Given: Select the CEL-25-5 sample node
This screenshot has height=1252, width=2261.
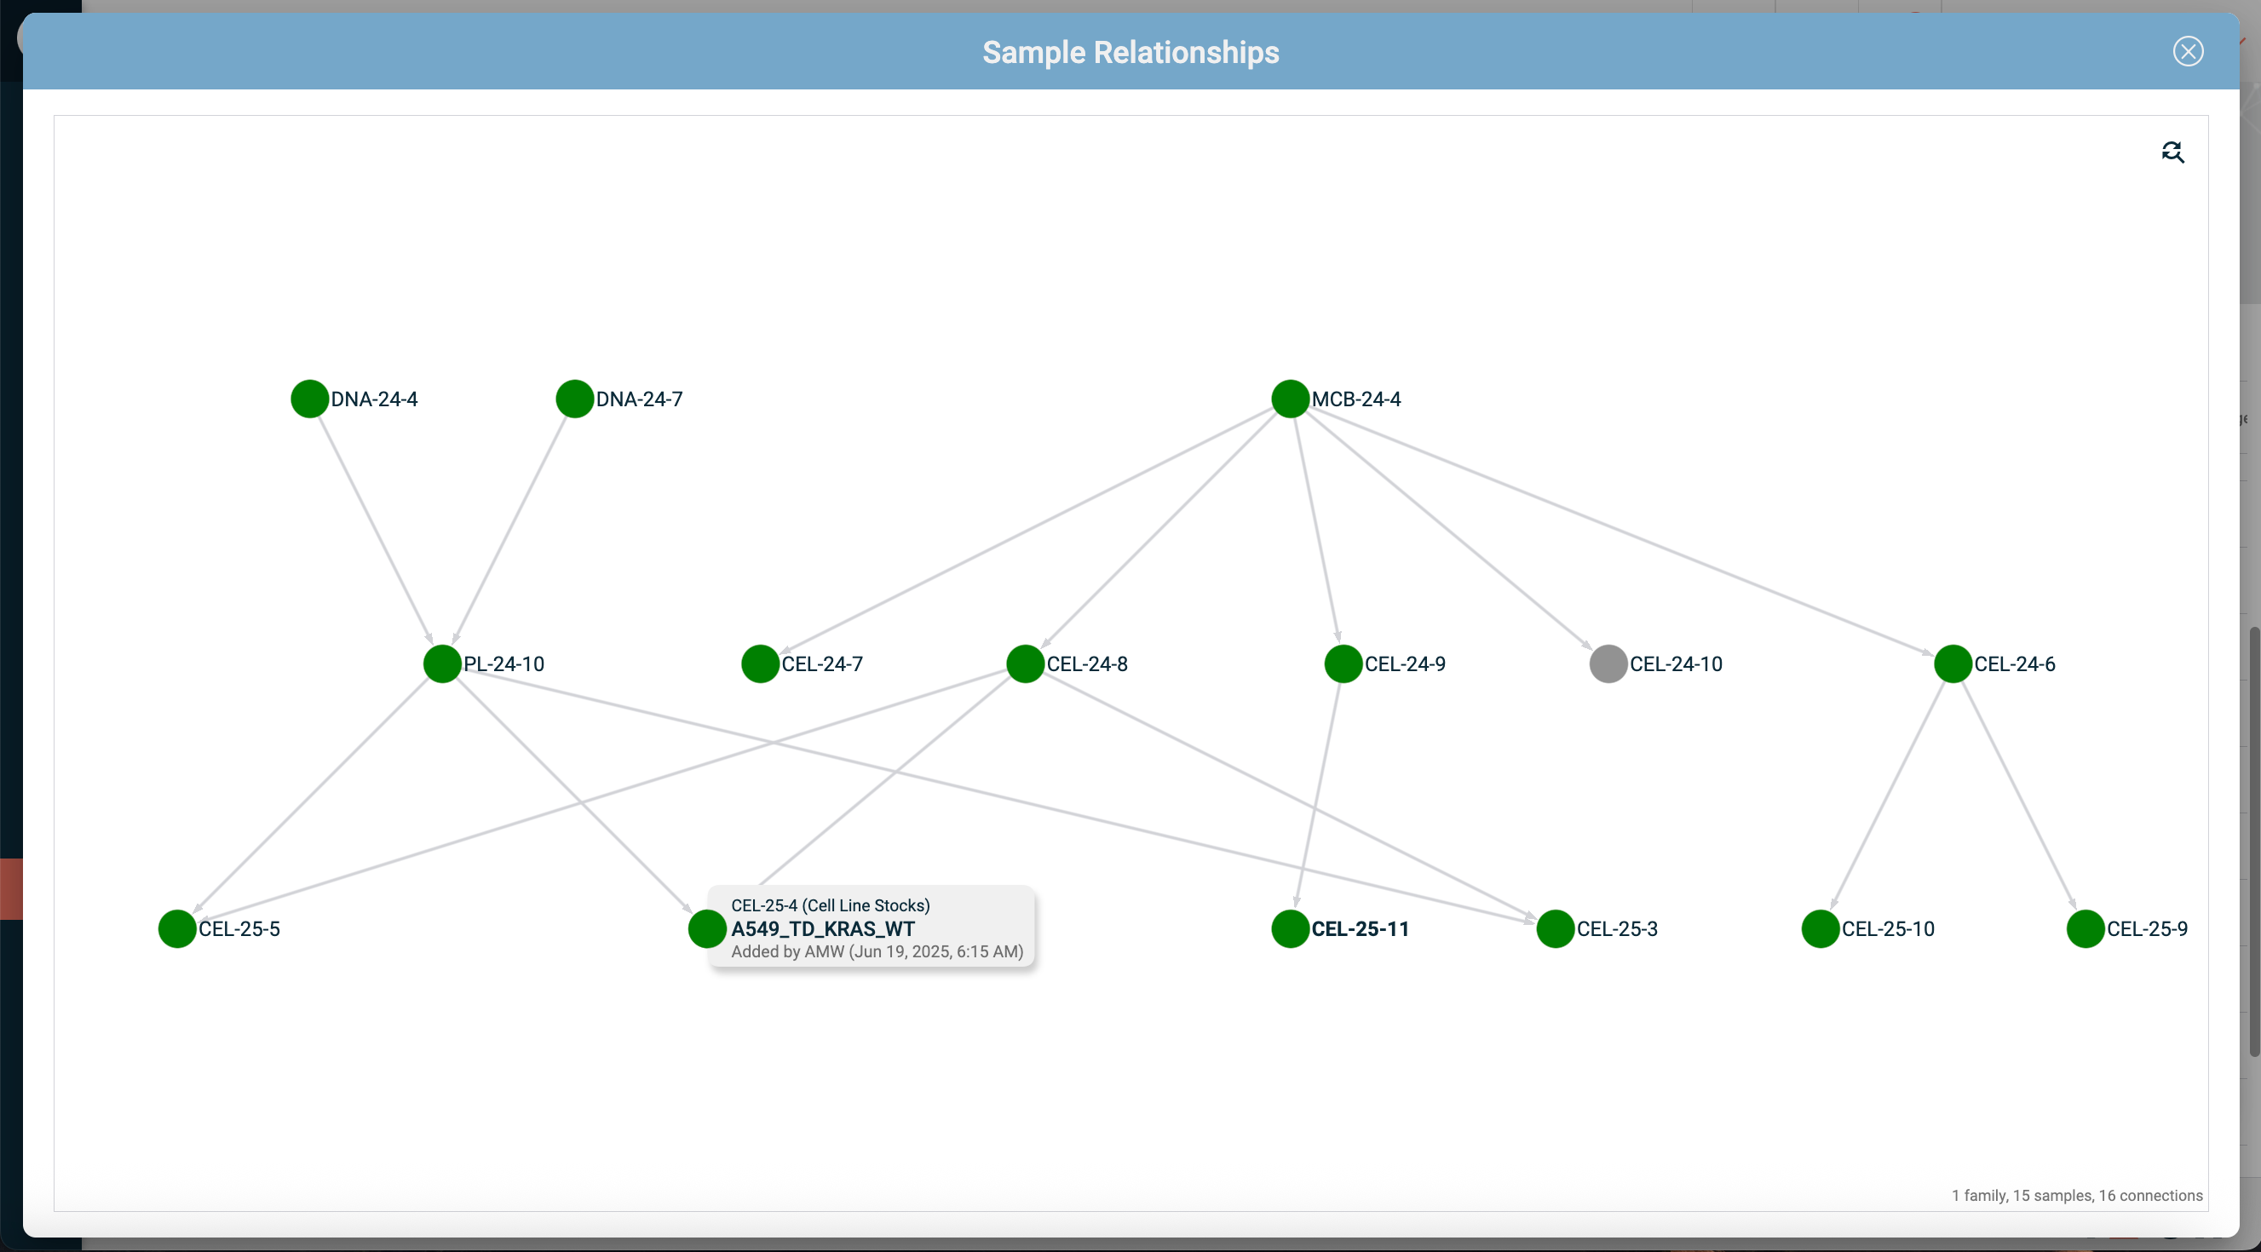Looking at the screenshot, I should 175,928.
